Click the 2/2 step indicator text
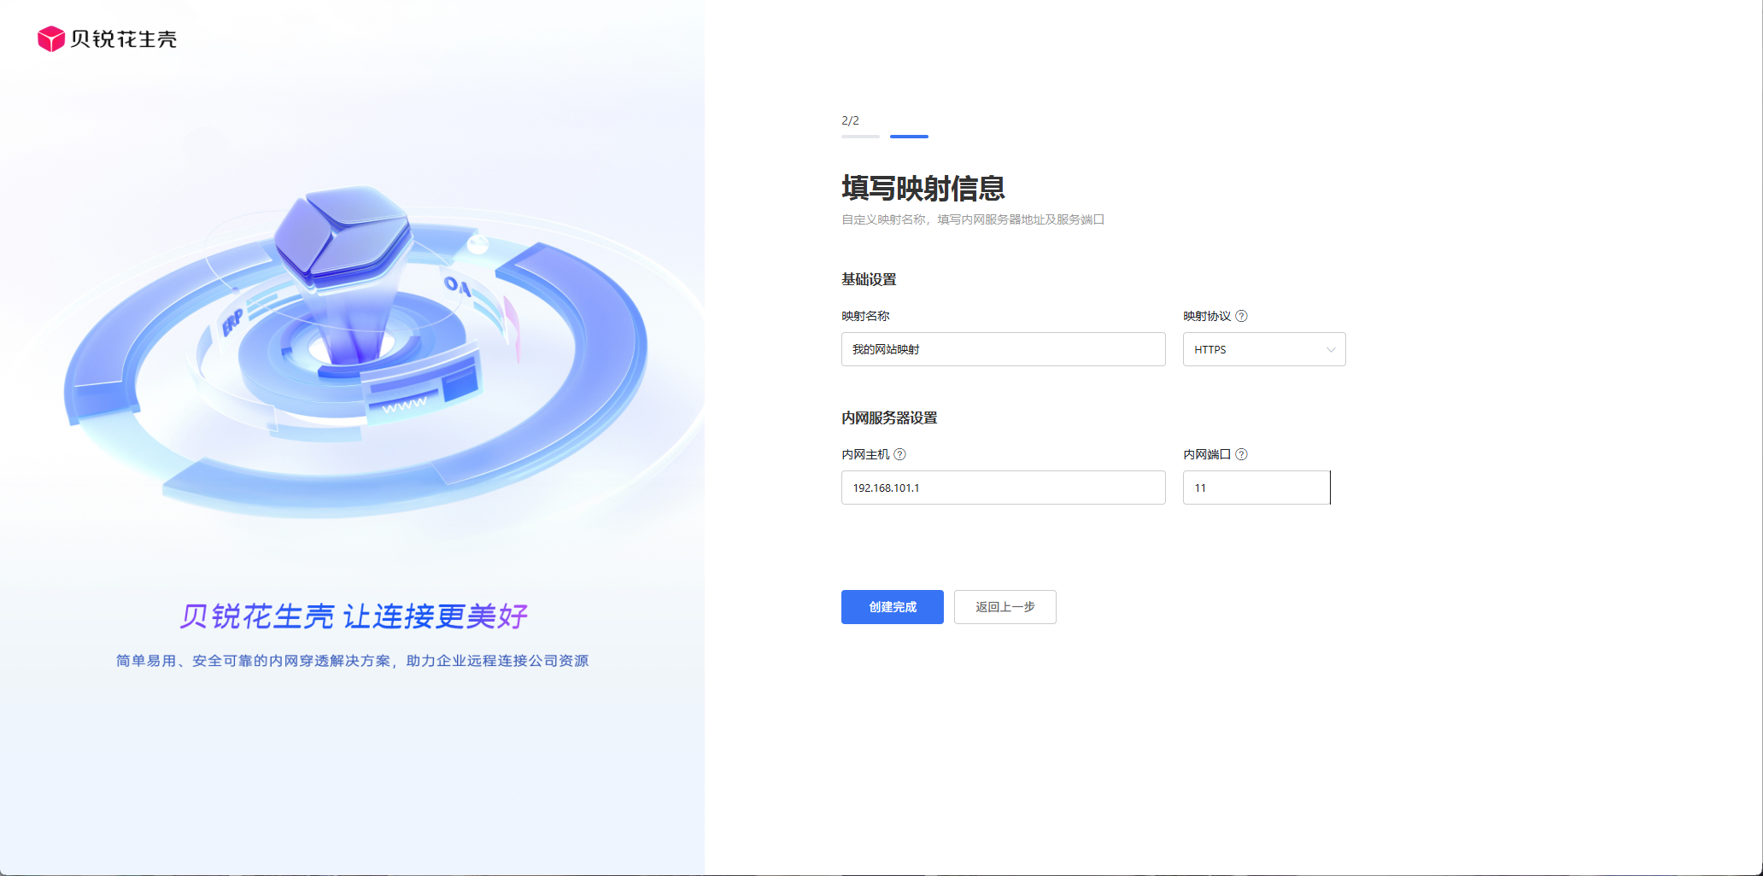The height and width of the screenshot is (876, 1763). pyautogui.click(x=851, y=120)
